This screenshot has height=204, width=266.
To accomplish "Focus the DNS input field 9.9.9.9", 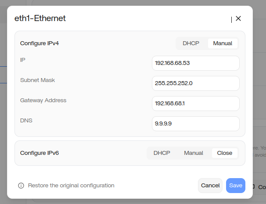I will click(195, 124).
